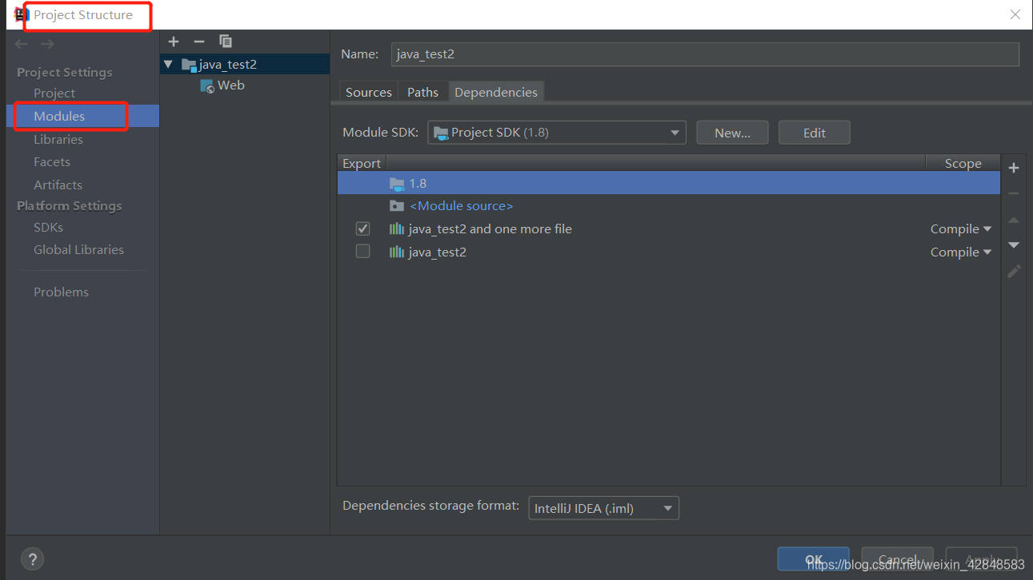1033x580 pixels.
Task: Click the back navigation arrow
Action: pos(21,43)
